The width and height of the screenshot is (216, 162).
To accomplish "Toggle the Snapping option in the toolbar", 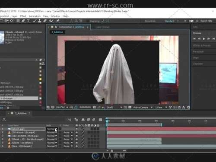I will pyautogui.click(x=94, y=21).
